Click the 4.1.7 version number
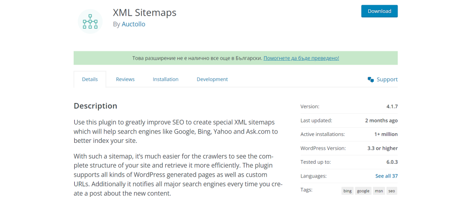475x197 pixels. pyautogui.click(x=392, y=106)
